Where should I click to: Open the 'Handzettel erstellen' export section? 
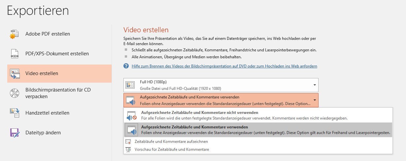pyautogui.click(x=47, y=113)
